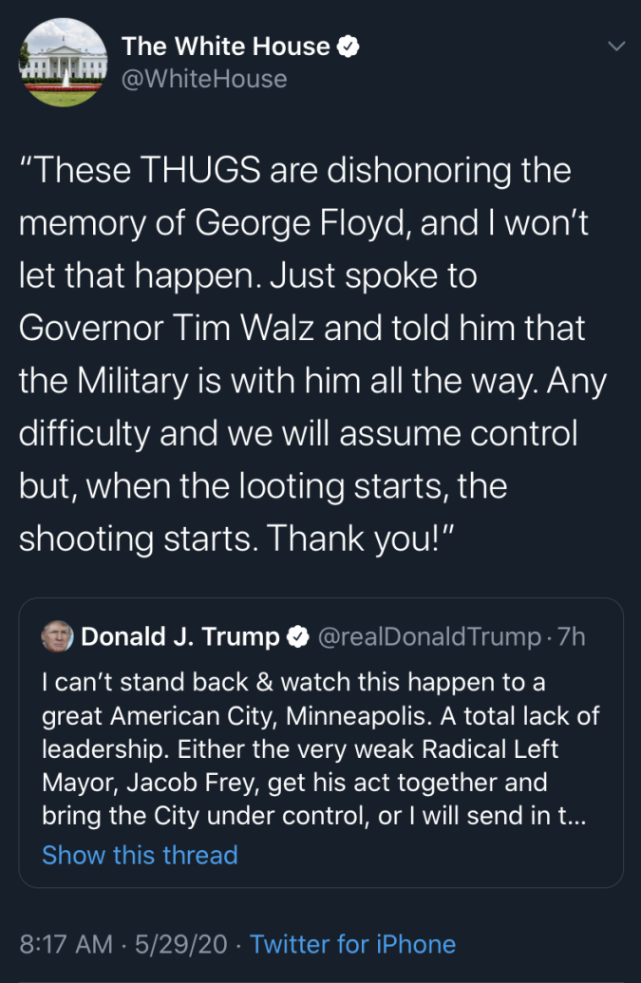Open the Twitter for iPhone source link
The image size is (641, 983).
click(352, 944)
